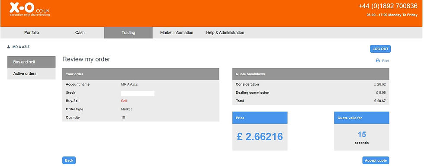424x166 pixels.
Task: Click the Quote breakdown header
Action: pos(311,74)
